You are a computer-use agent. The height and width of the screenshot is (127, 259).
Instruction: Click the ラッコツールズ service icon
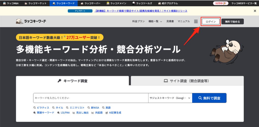134,3
